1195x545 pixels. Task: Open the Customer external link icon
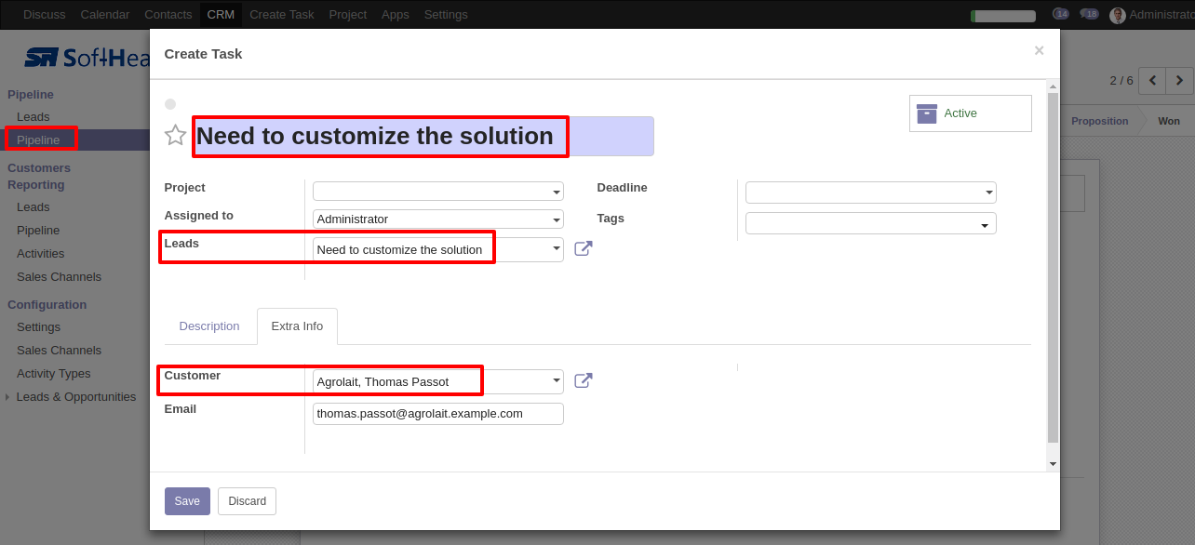click(x=583, y=381)
